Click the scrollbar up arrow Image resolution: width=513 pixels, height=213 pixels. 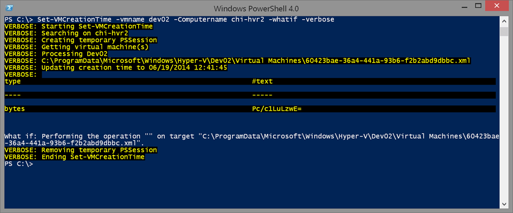(504, 20)
